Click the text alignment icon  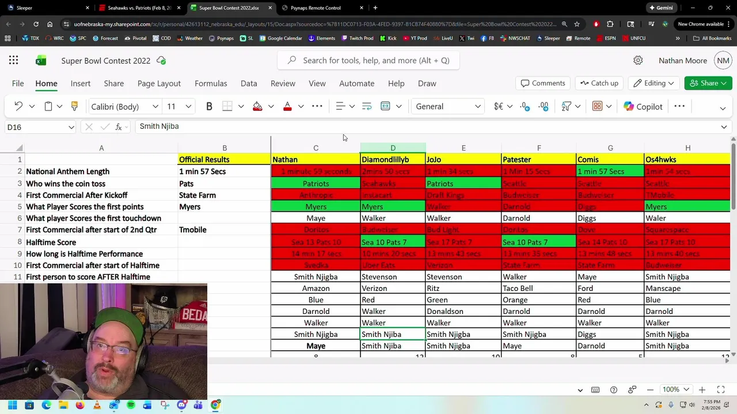click(340, 106)
